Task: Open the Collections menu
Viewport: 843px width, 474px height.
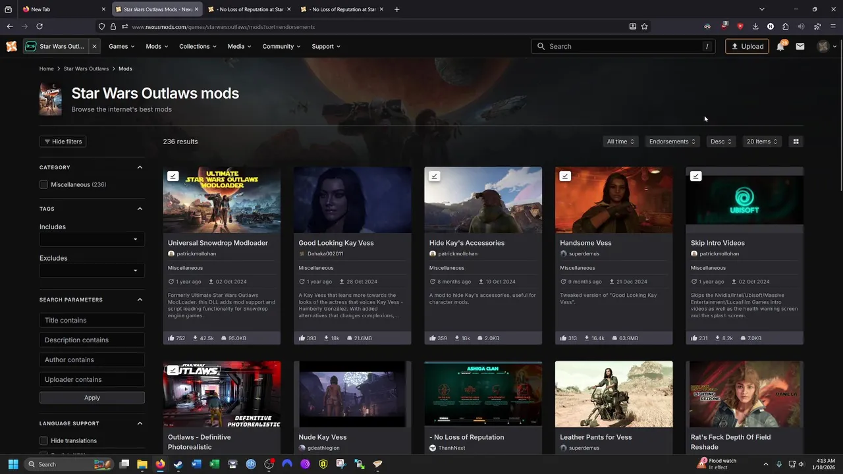Action: 198,46
